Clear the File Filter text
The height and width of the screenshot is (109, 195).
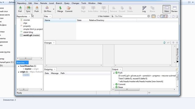148,16
